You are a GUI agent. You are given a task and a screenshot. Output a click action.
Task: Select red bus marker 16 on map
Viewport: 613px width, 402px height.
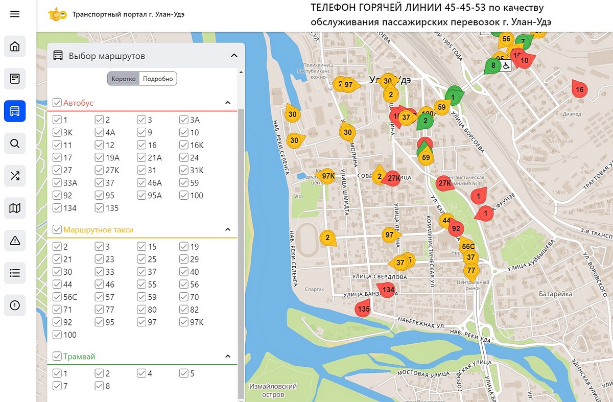[579, 89]
